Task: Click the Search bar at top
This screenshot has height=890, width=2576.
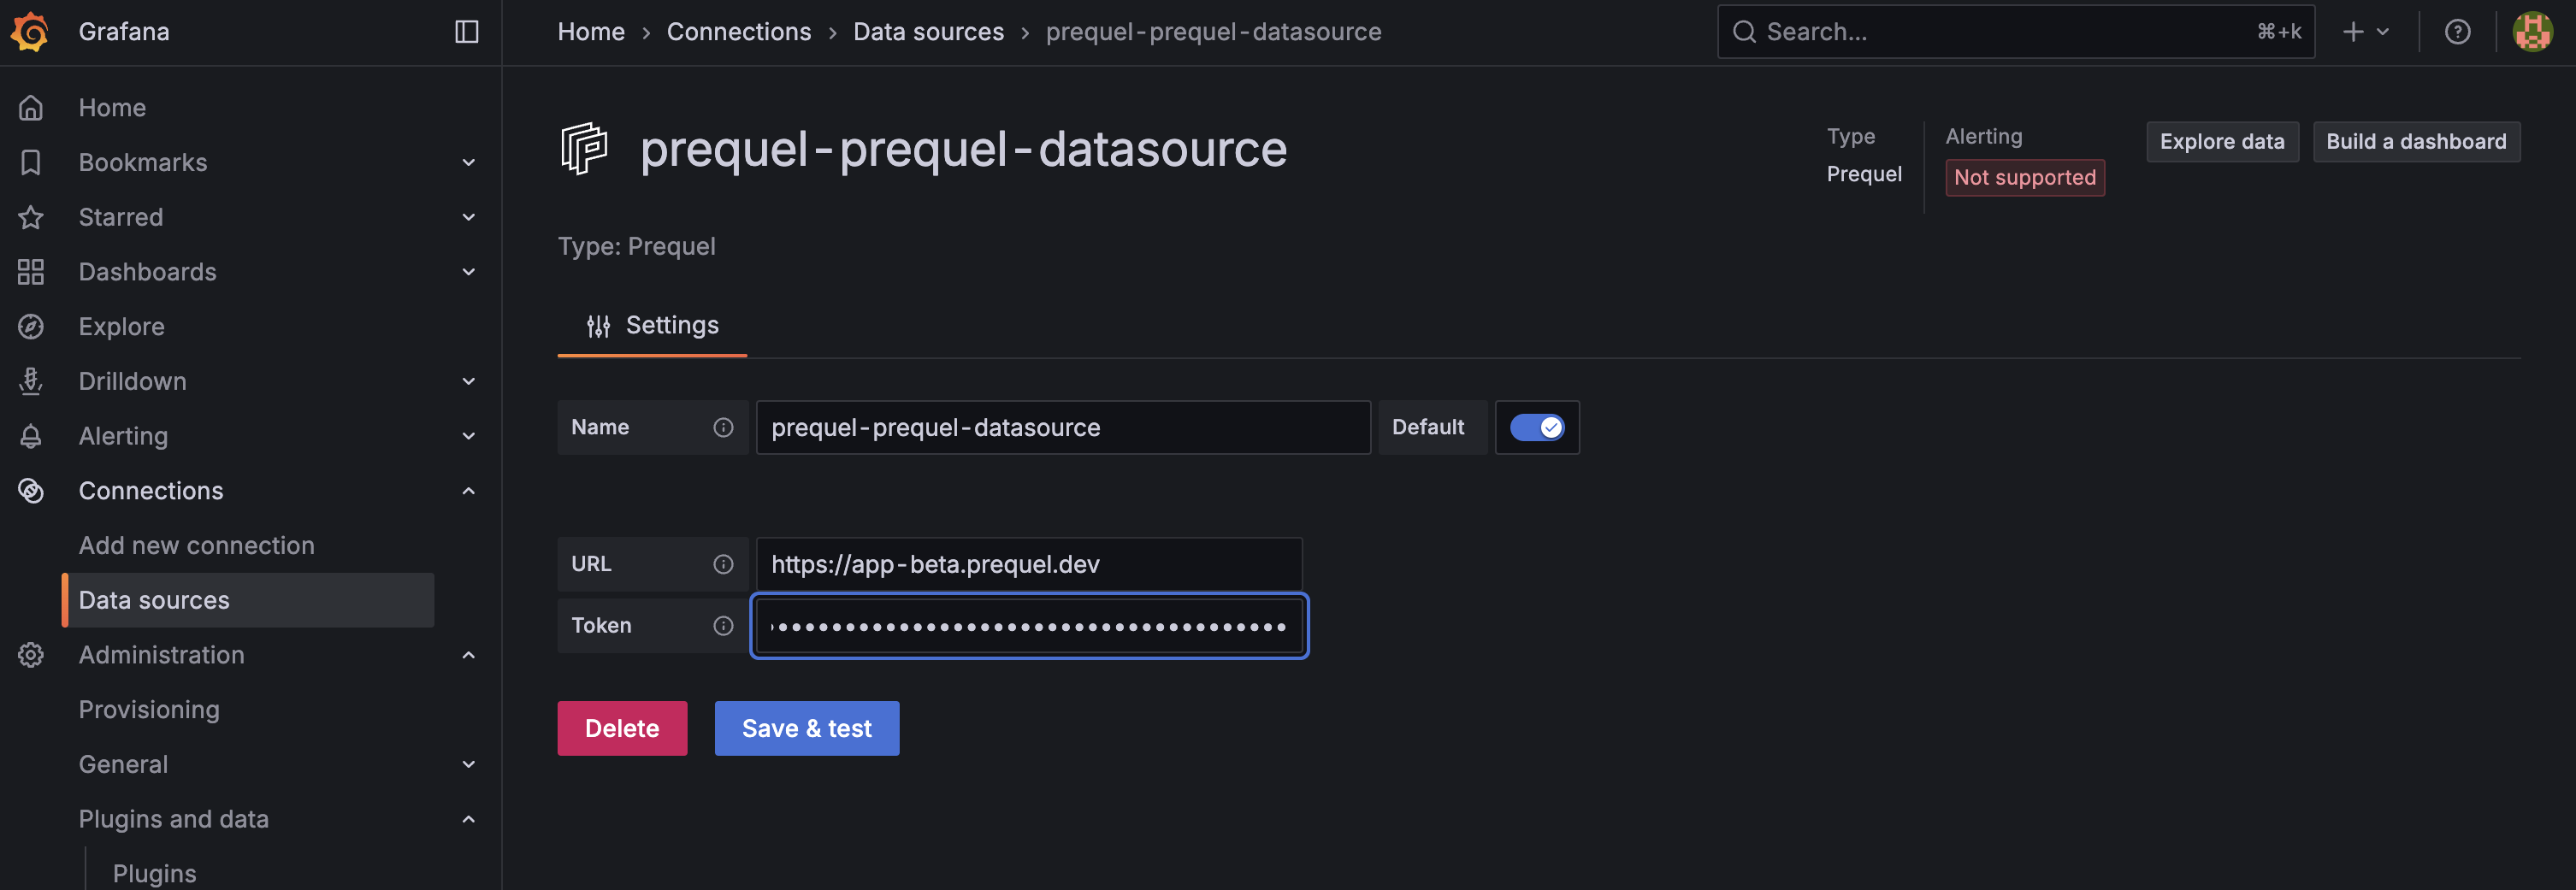Action: pos(2015,32)
